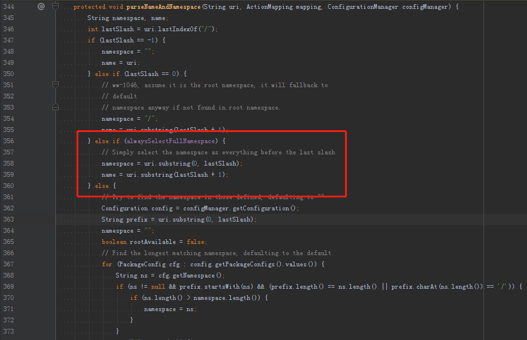Click the method name parseNameAndNamespace
The width and height of the screenshot is (527, 340).
click(x=163, y=6)
